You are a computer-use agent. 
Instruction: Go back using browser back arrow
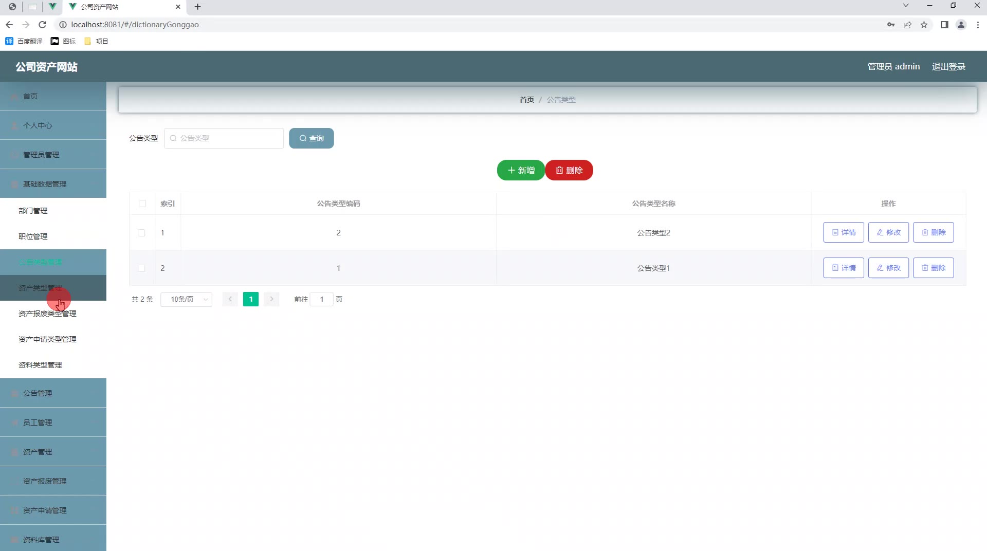pos(9,25)
